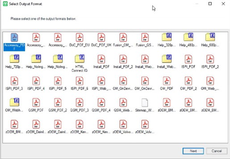Viewport: 230px width, 159px height.
Task: Choose the OM_PDF_2 output format
Action: (x=188, y=83)
